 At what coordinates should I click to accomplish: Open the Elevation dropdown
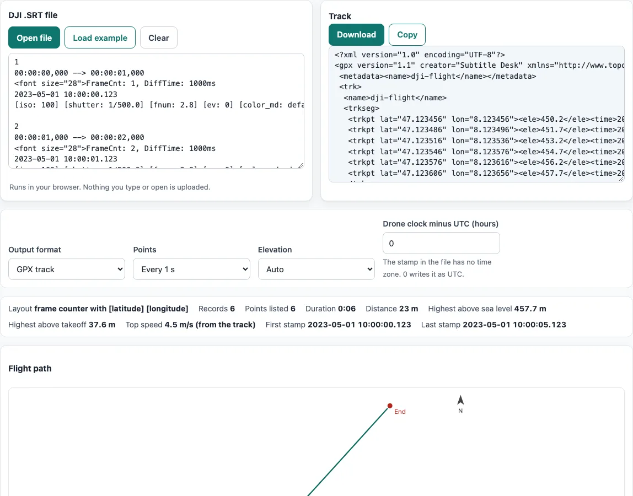[316, 269]
